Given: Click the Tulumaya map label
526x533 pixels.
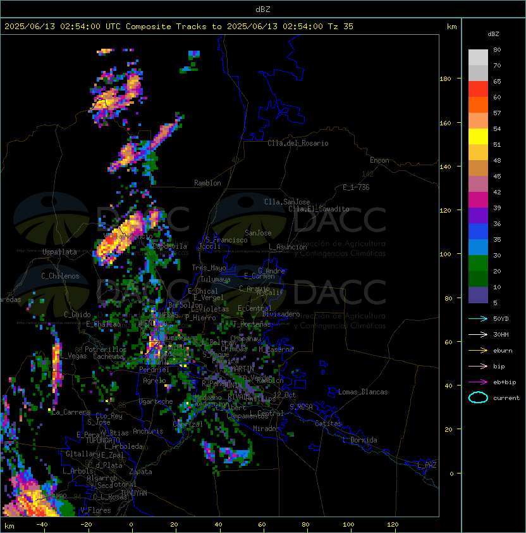Looking at the screenshot, I should [x=216, y=279].
